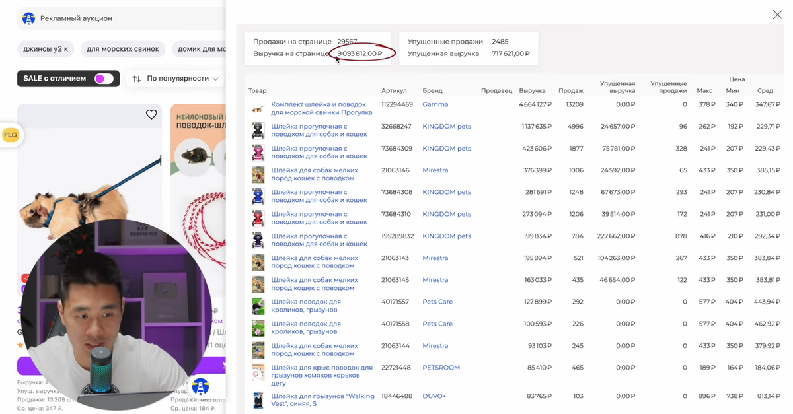Viewport: 793px width, 414px height.
Task: Sort table by Упущенные продажи column
Action: [x=669, y=87]
